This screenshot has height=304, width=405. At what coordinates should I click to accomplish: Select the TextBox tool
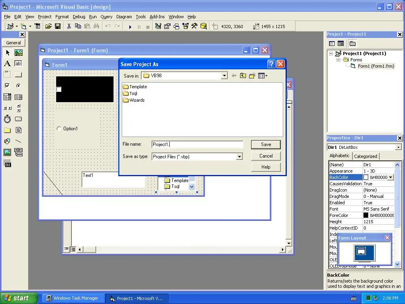coord(18,64)
